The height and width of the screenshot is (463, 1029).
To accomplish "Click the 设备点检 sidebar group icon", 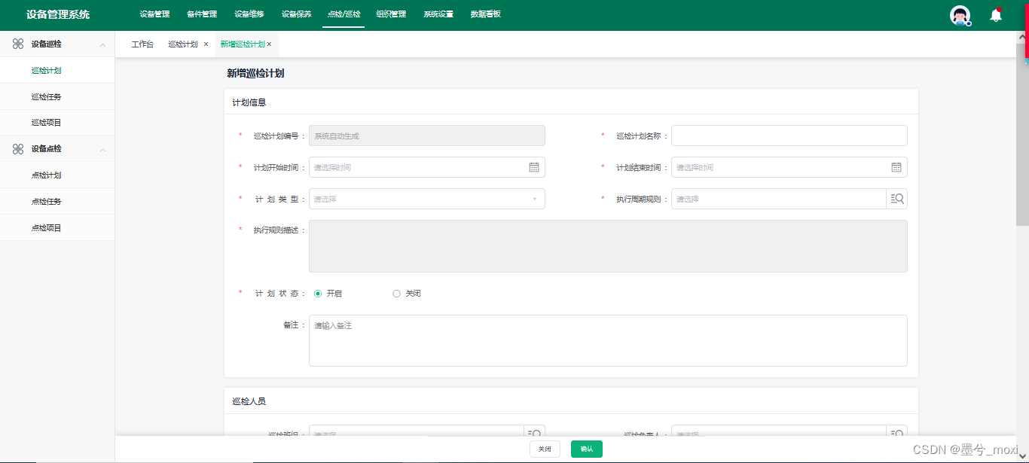I will 18,149.
